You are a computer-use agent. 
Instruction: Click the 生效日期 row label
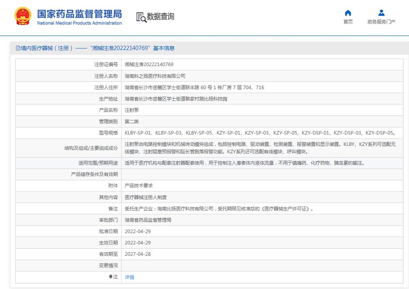[108, 242]
